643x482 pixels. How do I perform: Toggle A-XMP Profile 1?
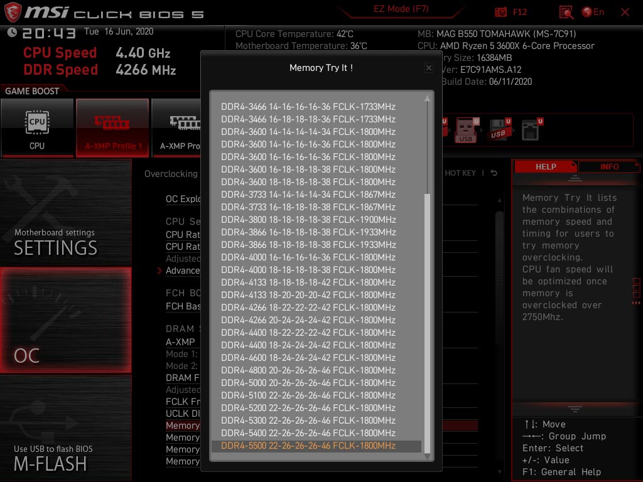112,128
